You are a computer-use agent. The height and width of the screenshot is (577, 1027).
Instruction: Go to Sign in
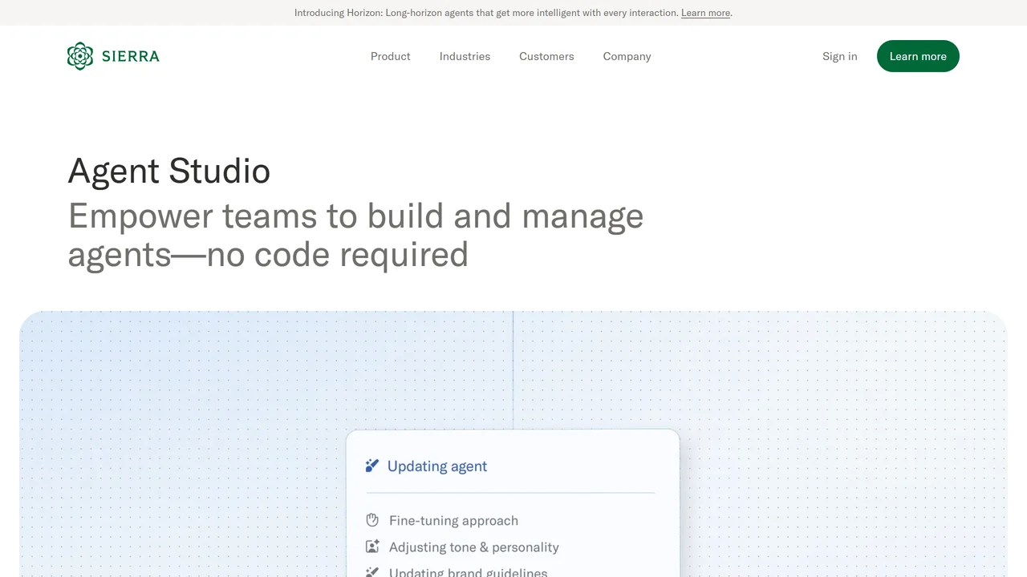point(840,56)
